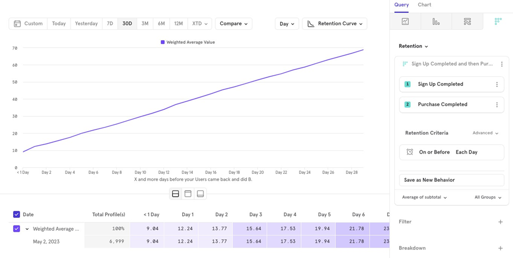Open options menu for Sign Up Completed step
The height and width of the screenshot is (258, 513).
(497, 85)
